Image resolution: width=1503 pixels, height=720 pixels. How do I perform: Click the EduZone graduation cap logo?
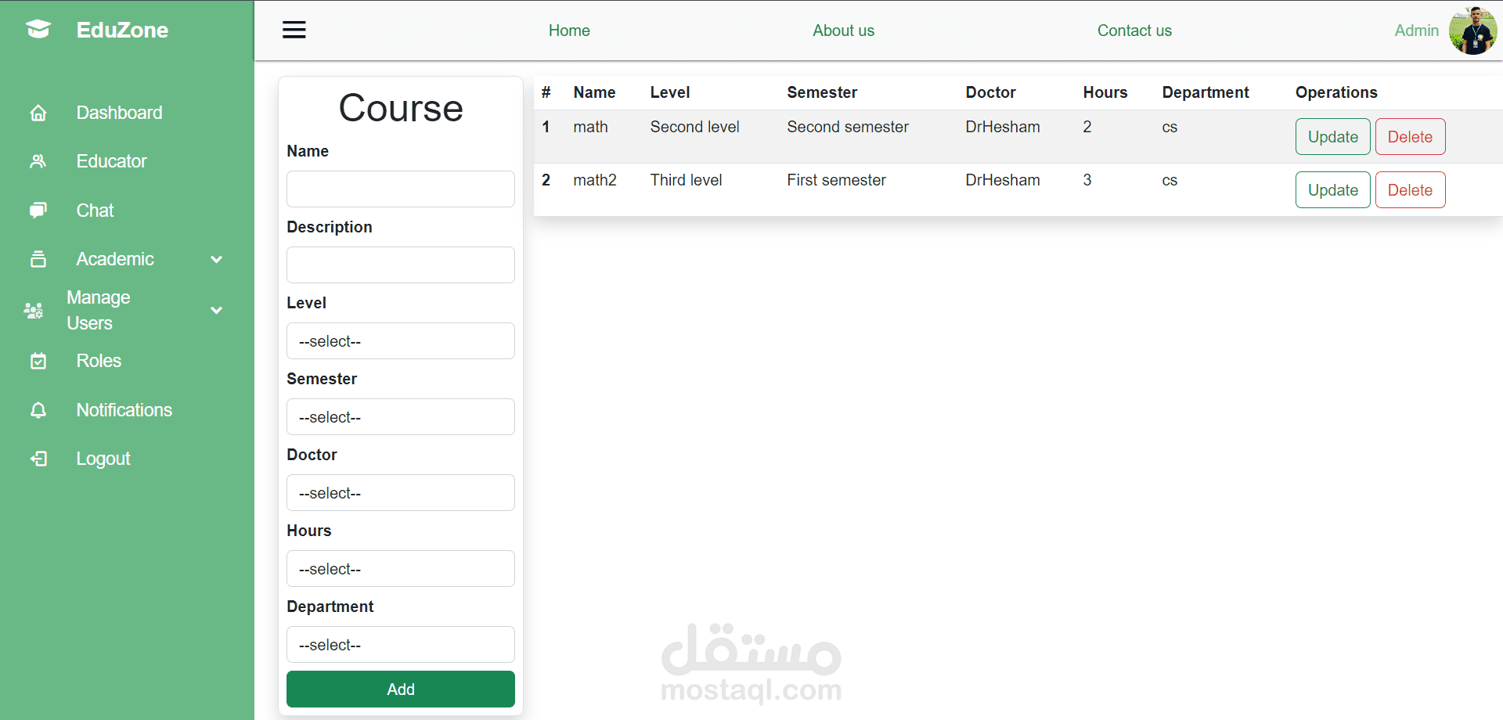pos(38,30)
